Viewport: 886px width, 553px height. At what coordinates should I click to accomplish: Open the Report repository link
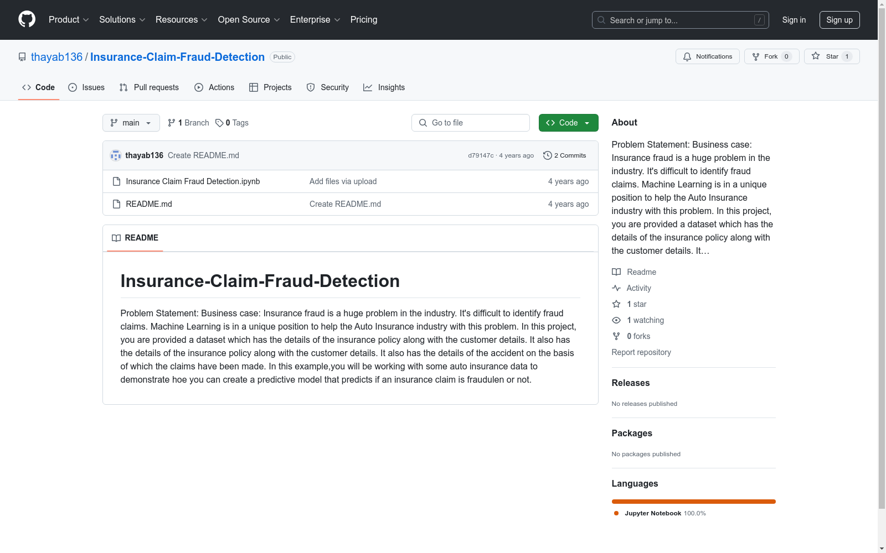pos(641,352)
